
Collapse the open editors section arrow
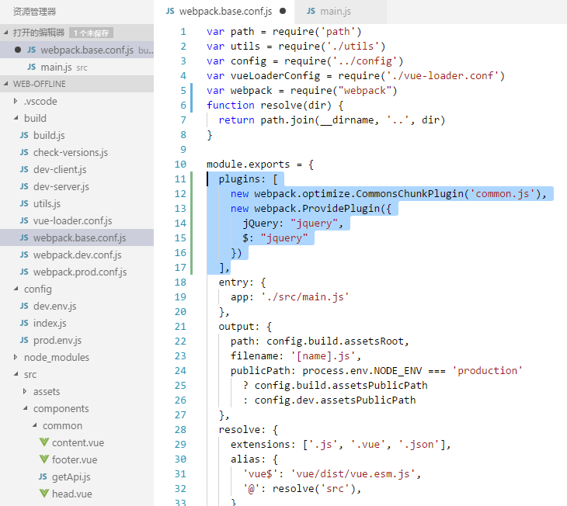(6, 33)
